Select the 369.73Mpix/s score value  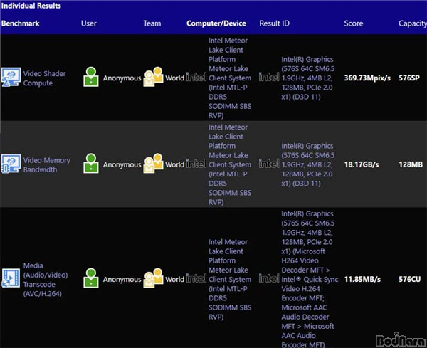click(x=367, y=78)
